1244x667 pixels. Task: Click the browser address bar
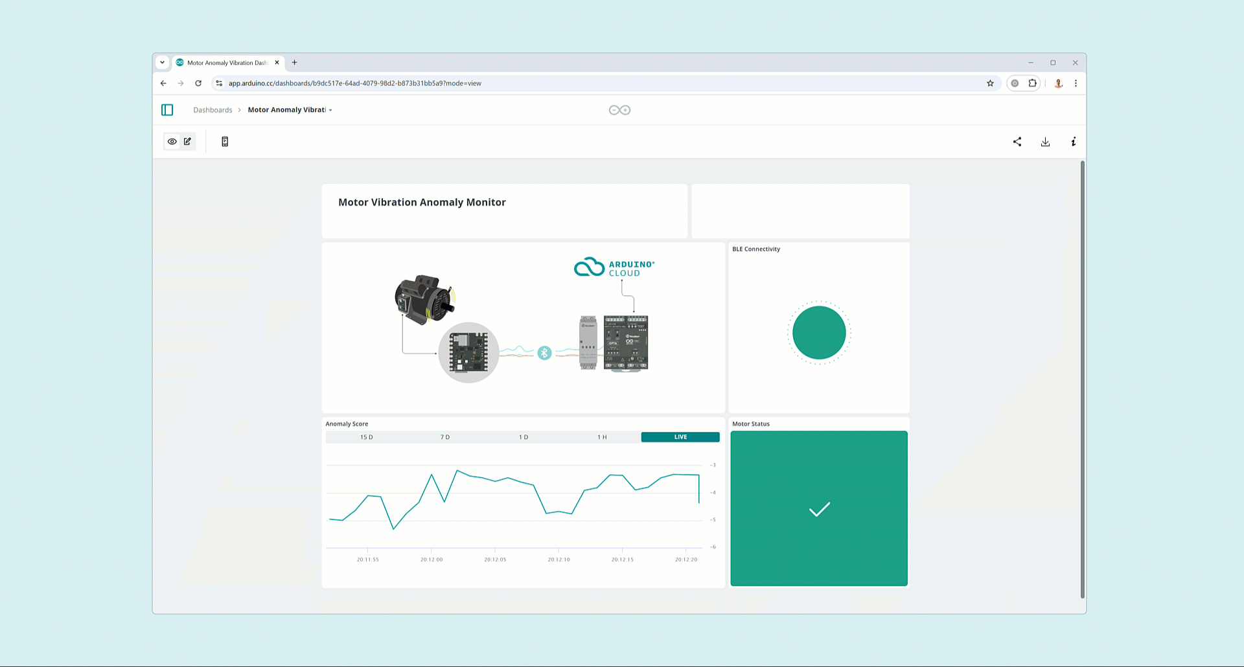coord(454,83)
